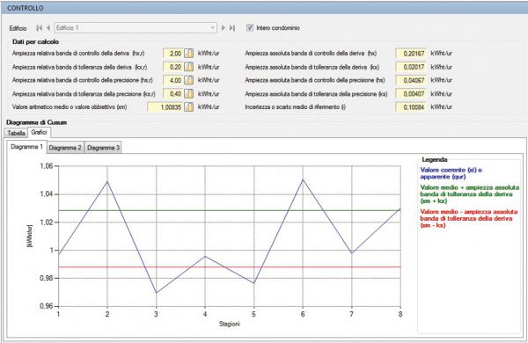Click green 'Valore medio +' legend entry
528x343 pixels.
[x=469, y=194]
